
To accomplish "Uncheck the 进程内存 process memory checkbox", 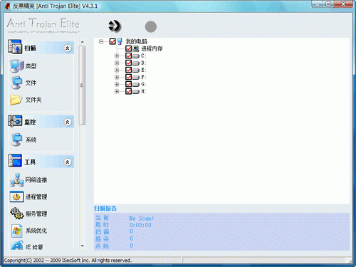I will [129, 48].
